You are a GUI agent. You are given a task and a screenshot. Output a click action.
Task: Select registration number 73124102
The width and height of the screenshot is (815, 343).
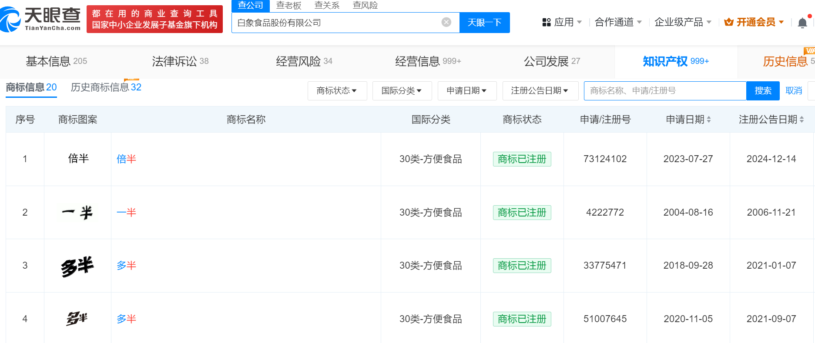(x=605, y=159)
